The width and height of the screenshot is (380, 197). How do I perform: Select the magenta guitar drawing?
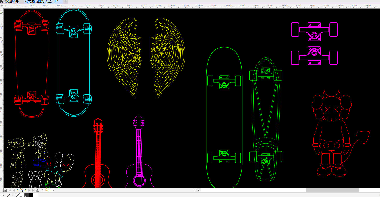pyautogui.click(x=139, y=152)
